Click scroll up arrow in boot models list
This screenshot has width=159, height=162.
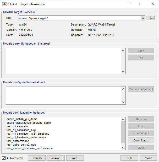[123, 89]
